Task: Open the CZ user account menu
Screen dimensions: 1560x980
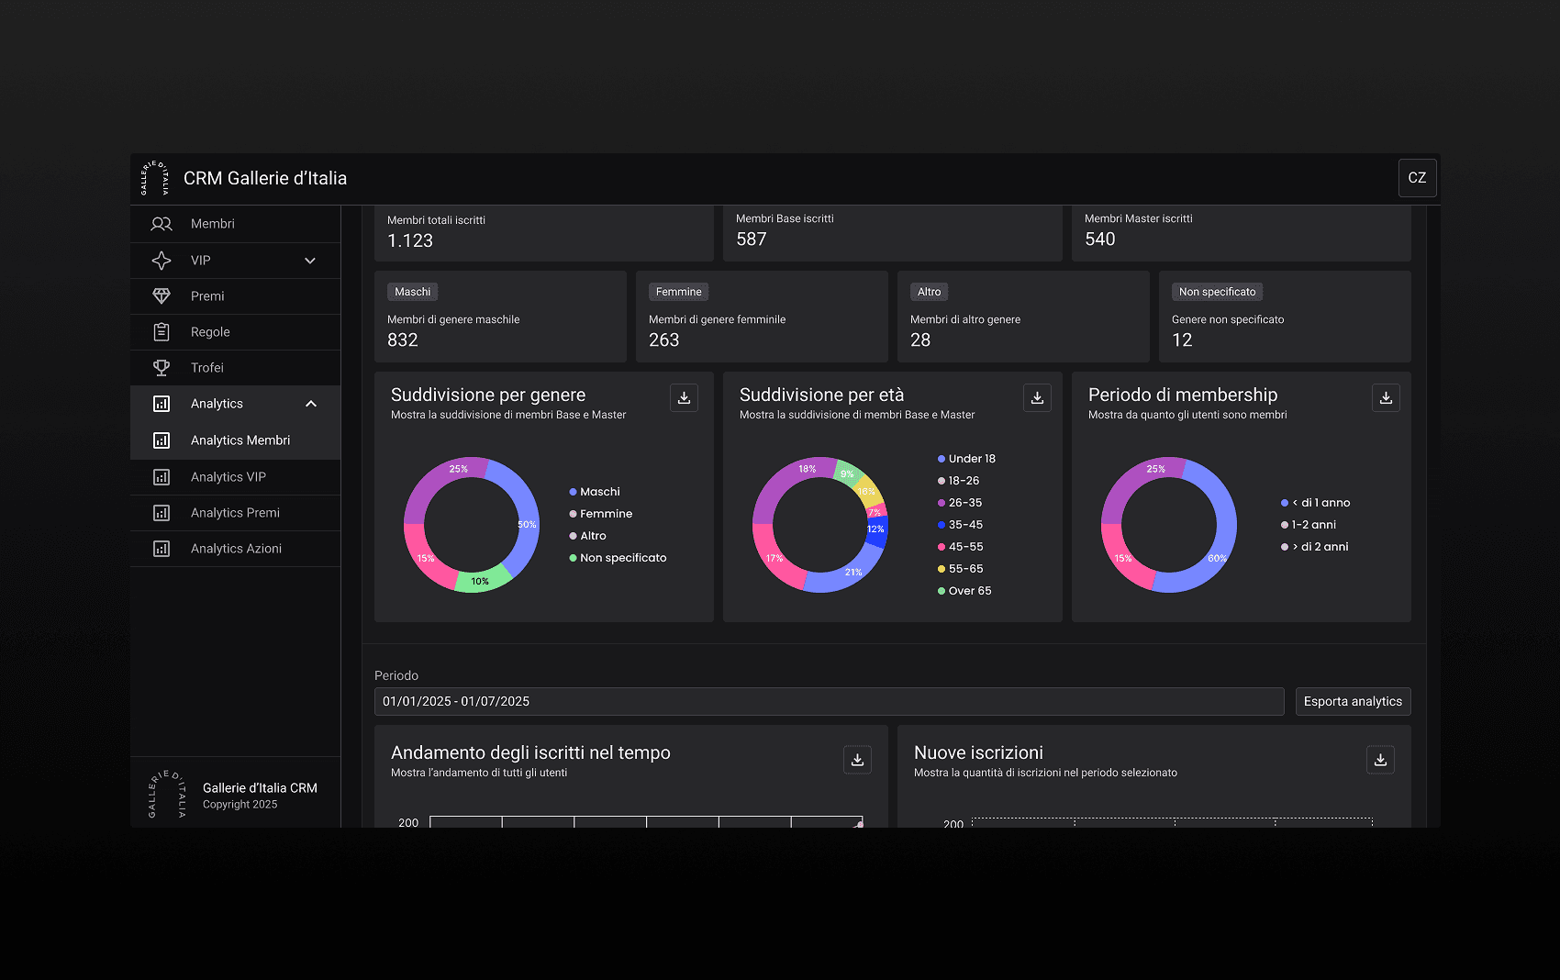Action: point(1417,178)
